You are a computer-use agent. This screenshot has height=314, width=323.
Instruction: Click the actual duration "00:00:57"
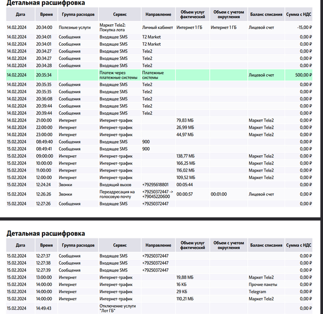(x=185, y=194)
